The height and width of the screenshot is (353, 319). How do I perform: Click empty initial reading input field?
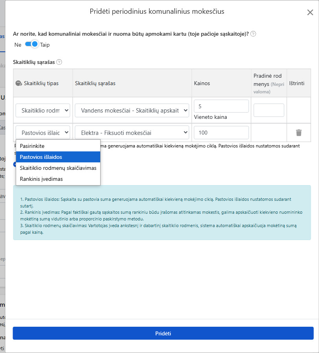pos(269,110)
